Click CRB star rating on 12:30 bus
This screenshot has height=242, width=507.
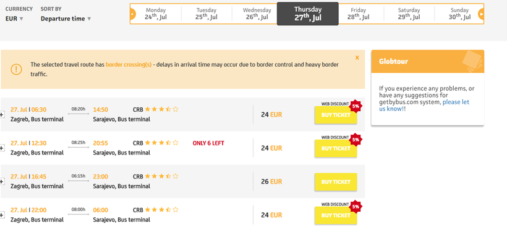(161, 143)
